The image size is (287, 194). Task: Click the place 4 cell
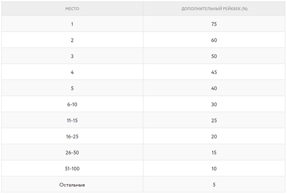point(72,72)
